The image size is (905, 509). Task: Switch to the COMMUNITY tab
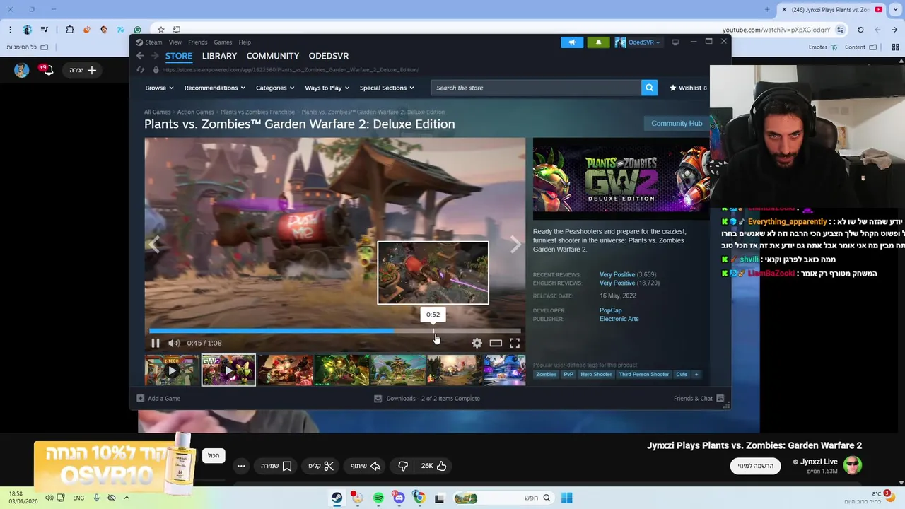point(273,56)
